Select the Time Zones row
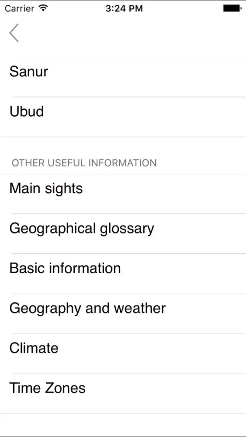 click(x=123, y=394)
